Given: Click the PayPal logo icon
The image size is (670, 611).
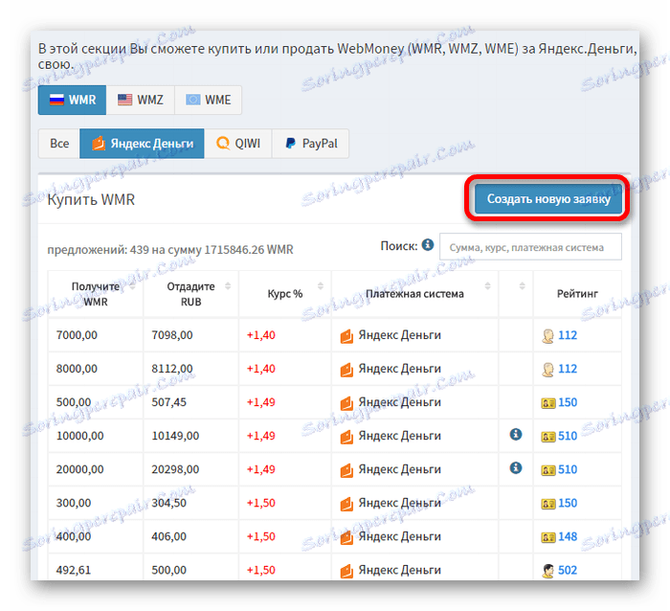Looking at the screenshot, I should [291, 144].
